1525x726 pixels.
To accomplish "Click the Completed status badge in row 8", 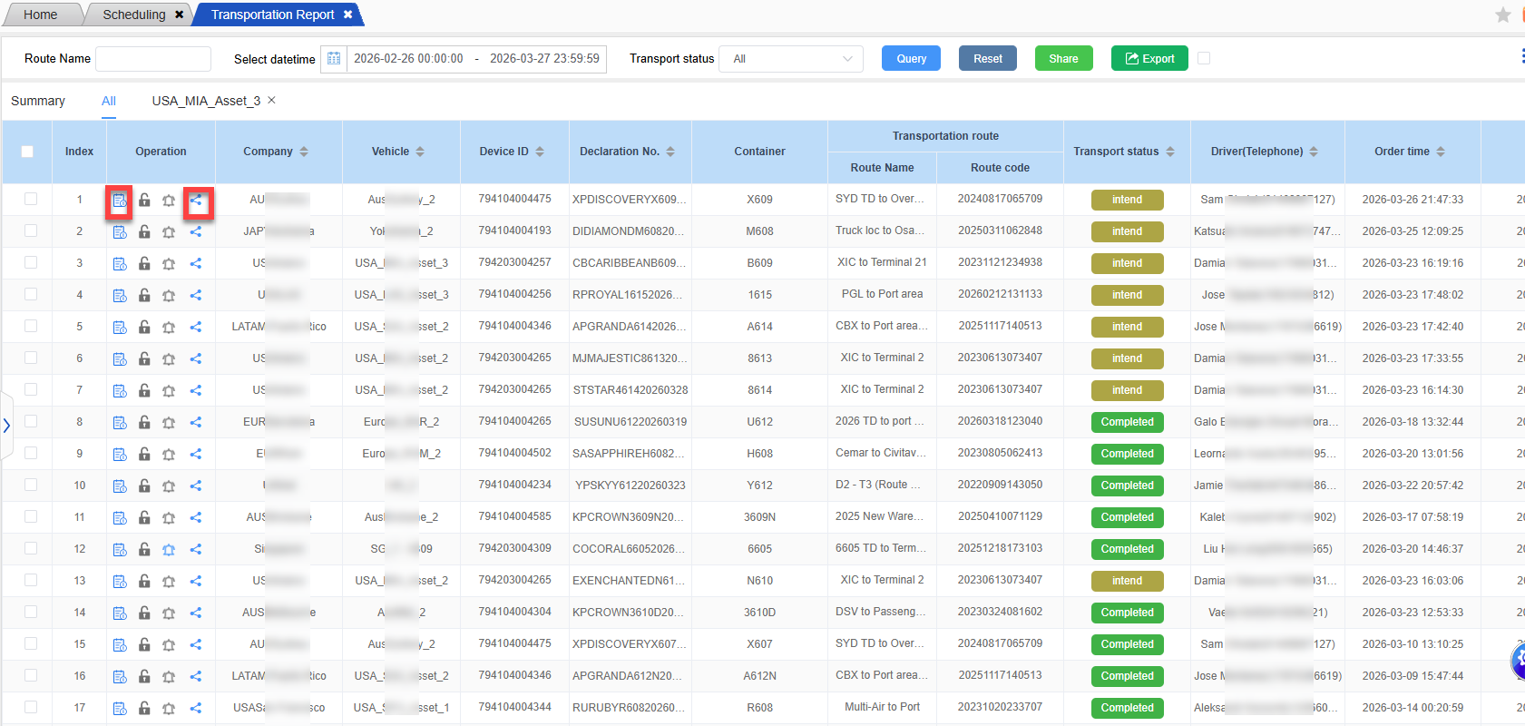I will (x=1127, y=422).
